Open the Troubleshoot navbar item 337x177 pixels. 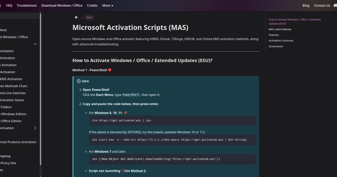pos(27,6)
